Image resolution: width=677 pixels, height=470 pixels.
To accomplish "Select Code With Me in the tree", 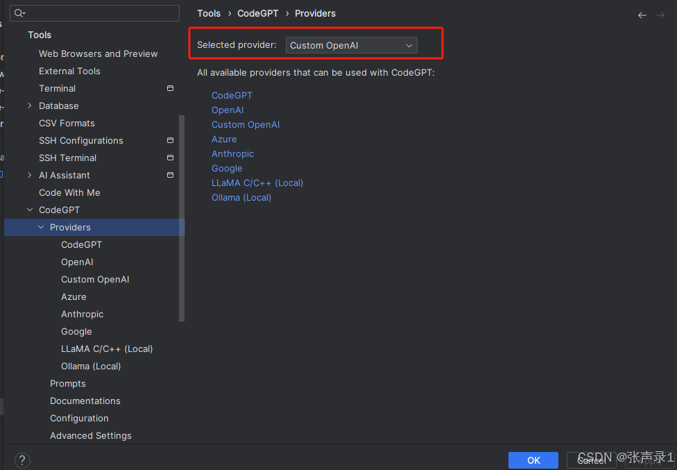I will 69,193.
